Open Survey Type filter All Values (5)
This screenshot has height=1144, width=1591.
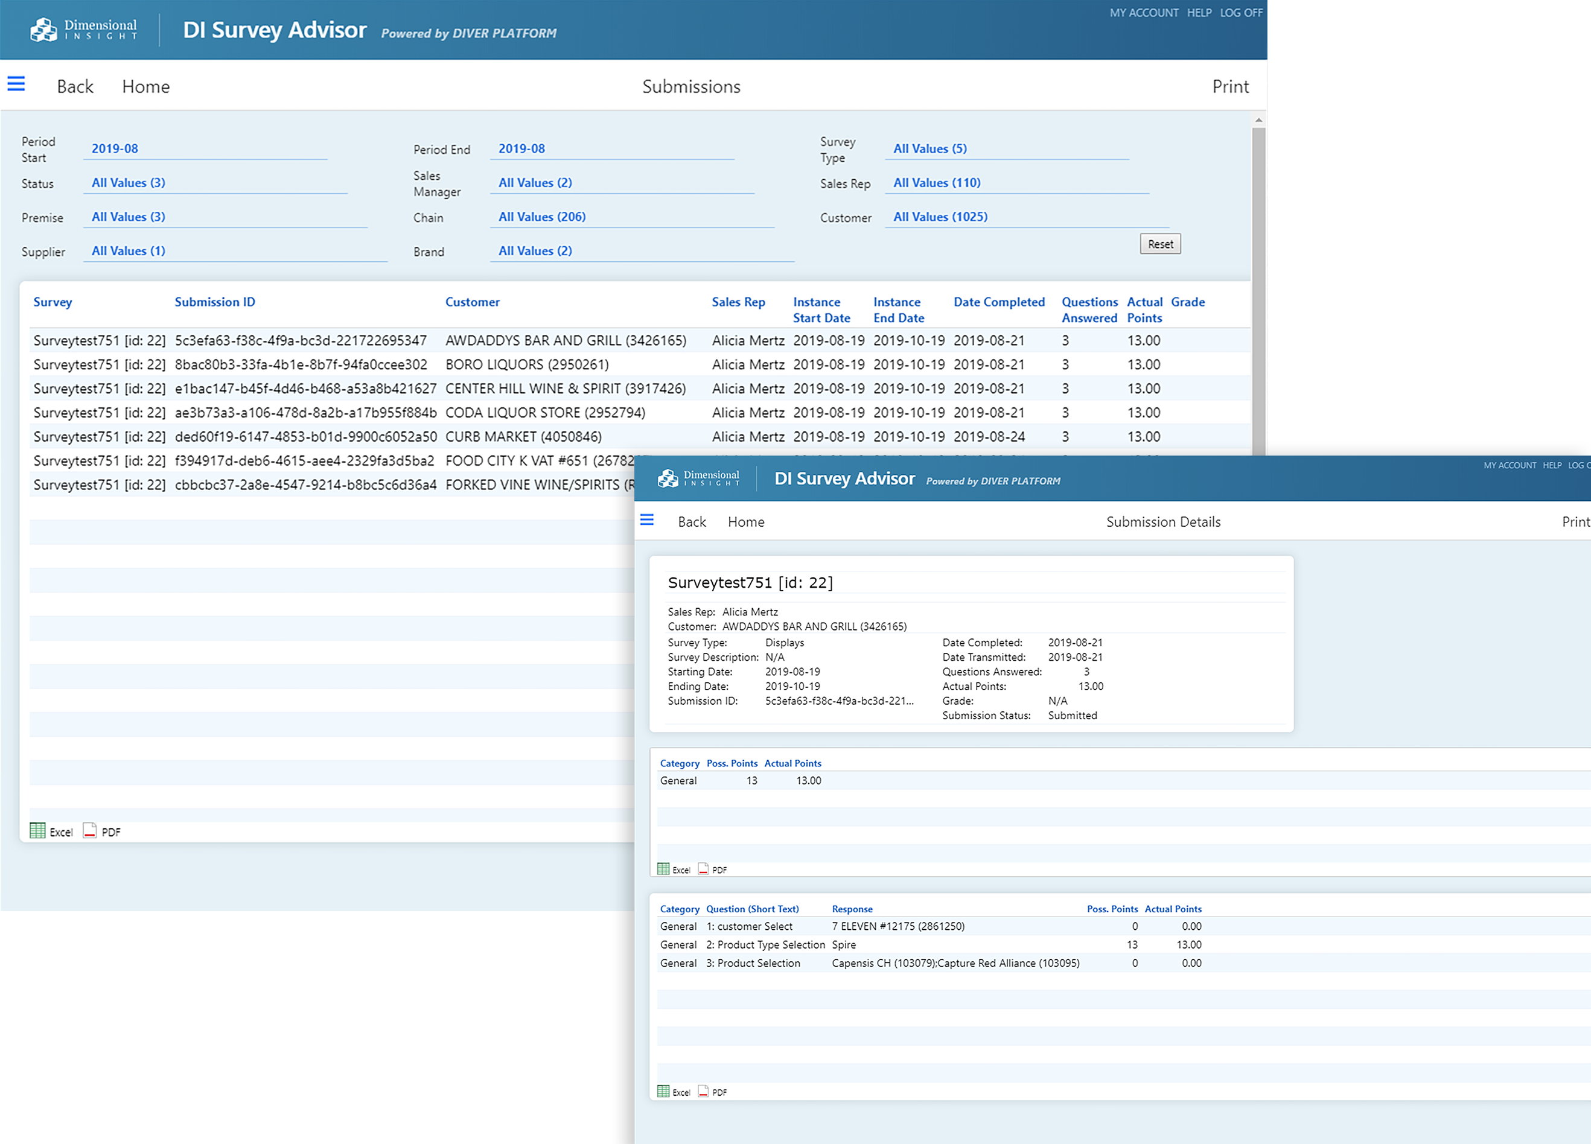1007,148
